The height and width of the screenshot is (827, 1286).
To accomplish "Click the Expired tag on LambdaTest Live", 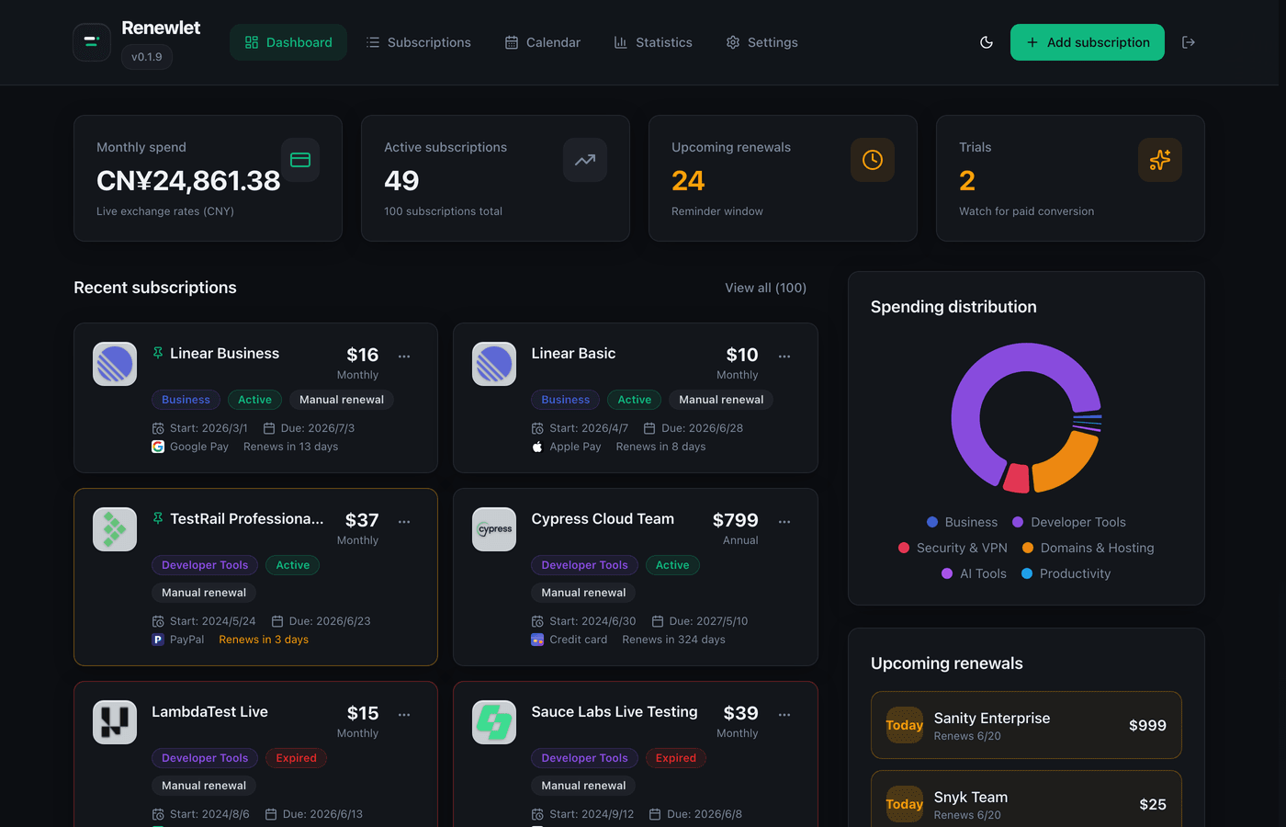I will click(297, 758).
